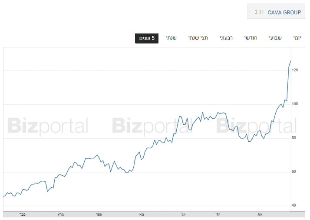Click the 80 y-axis label
Image resolution: width=310 pixels, height=220 pixels.
(x=294, y=138)
